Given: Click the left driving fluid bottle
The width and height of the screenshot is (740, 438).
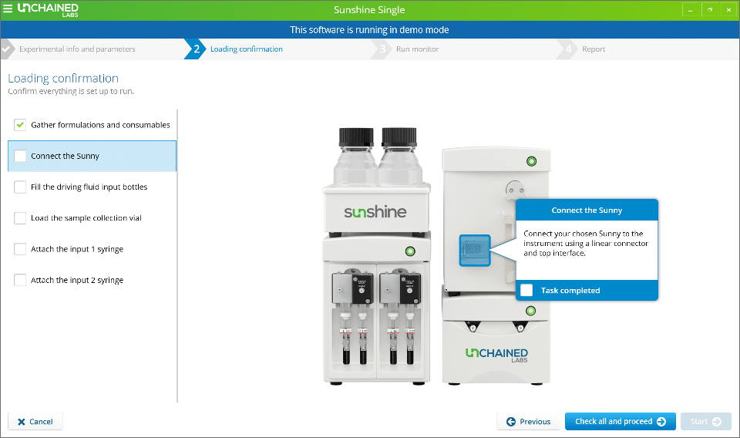Looking at the screenshot, I should coord(355,157).
